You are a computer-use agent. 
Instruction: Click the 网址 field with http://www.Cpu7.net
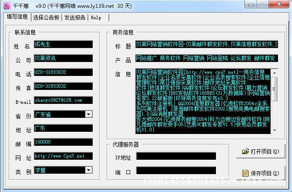pos(63,156)
